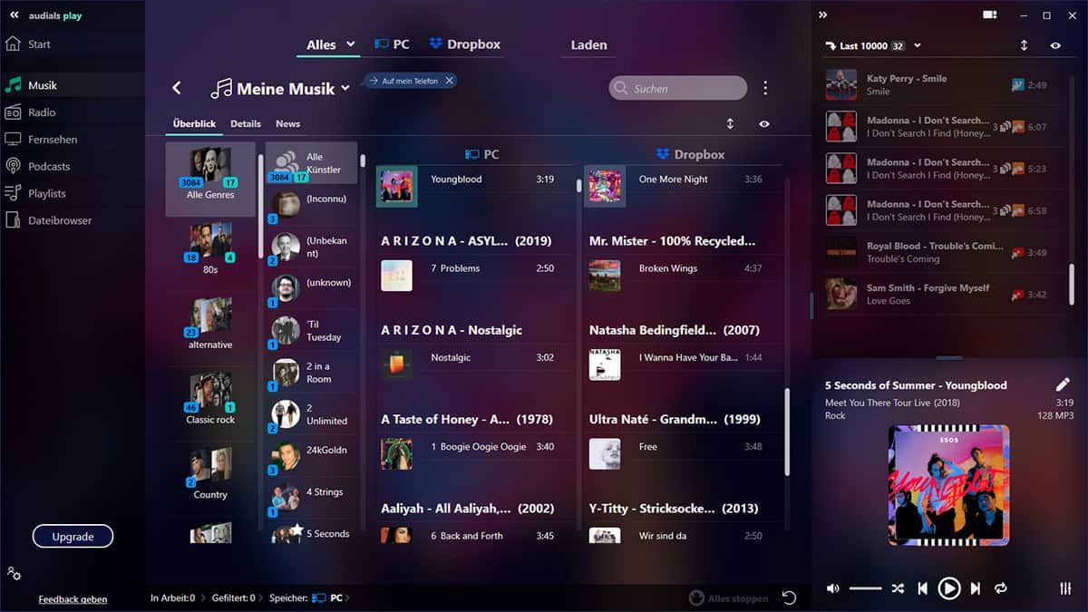This screenshot has width=1088, height=612.
Task: Select Sam Smith - Forgive Myself entry
Action: [x=938, y=294]
